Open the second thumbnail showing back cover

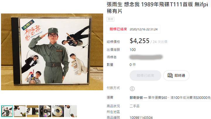[20, 111]
